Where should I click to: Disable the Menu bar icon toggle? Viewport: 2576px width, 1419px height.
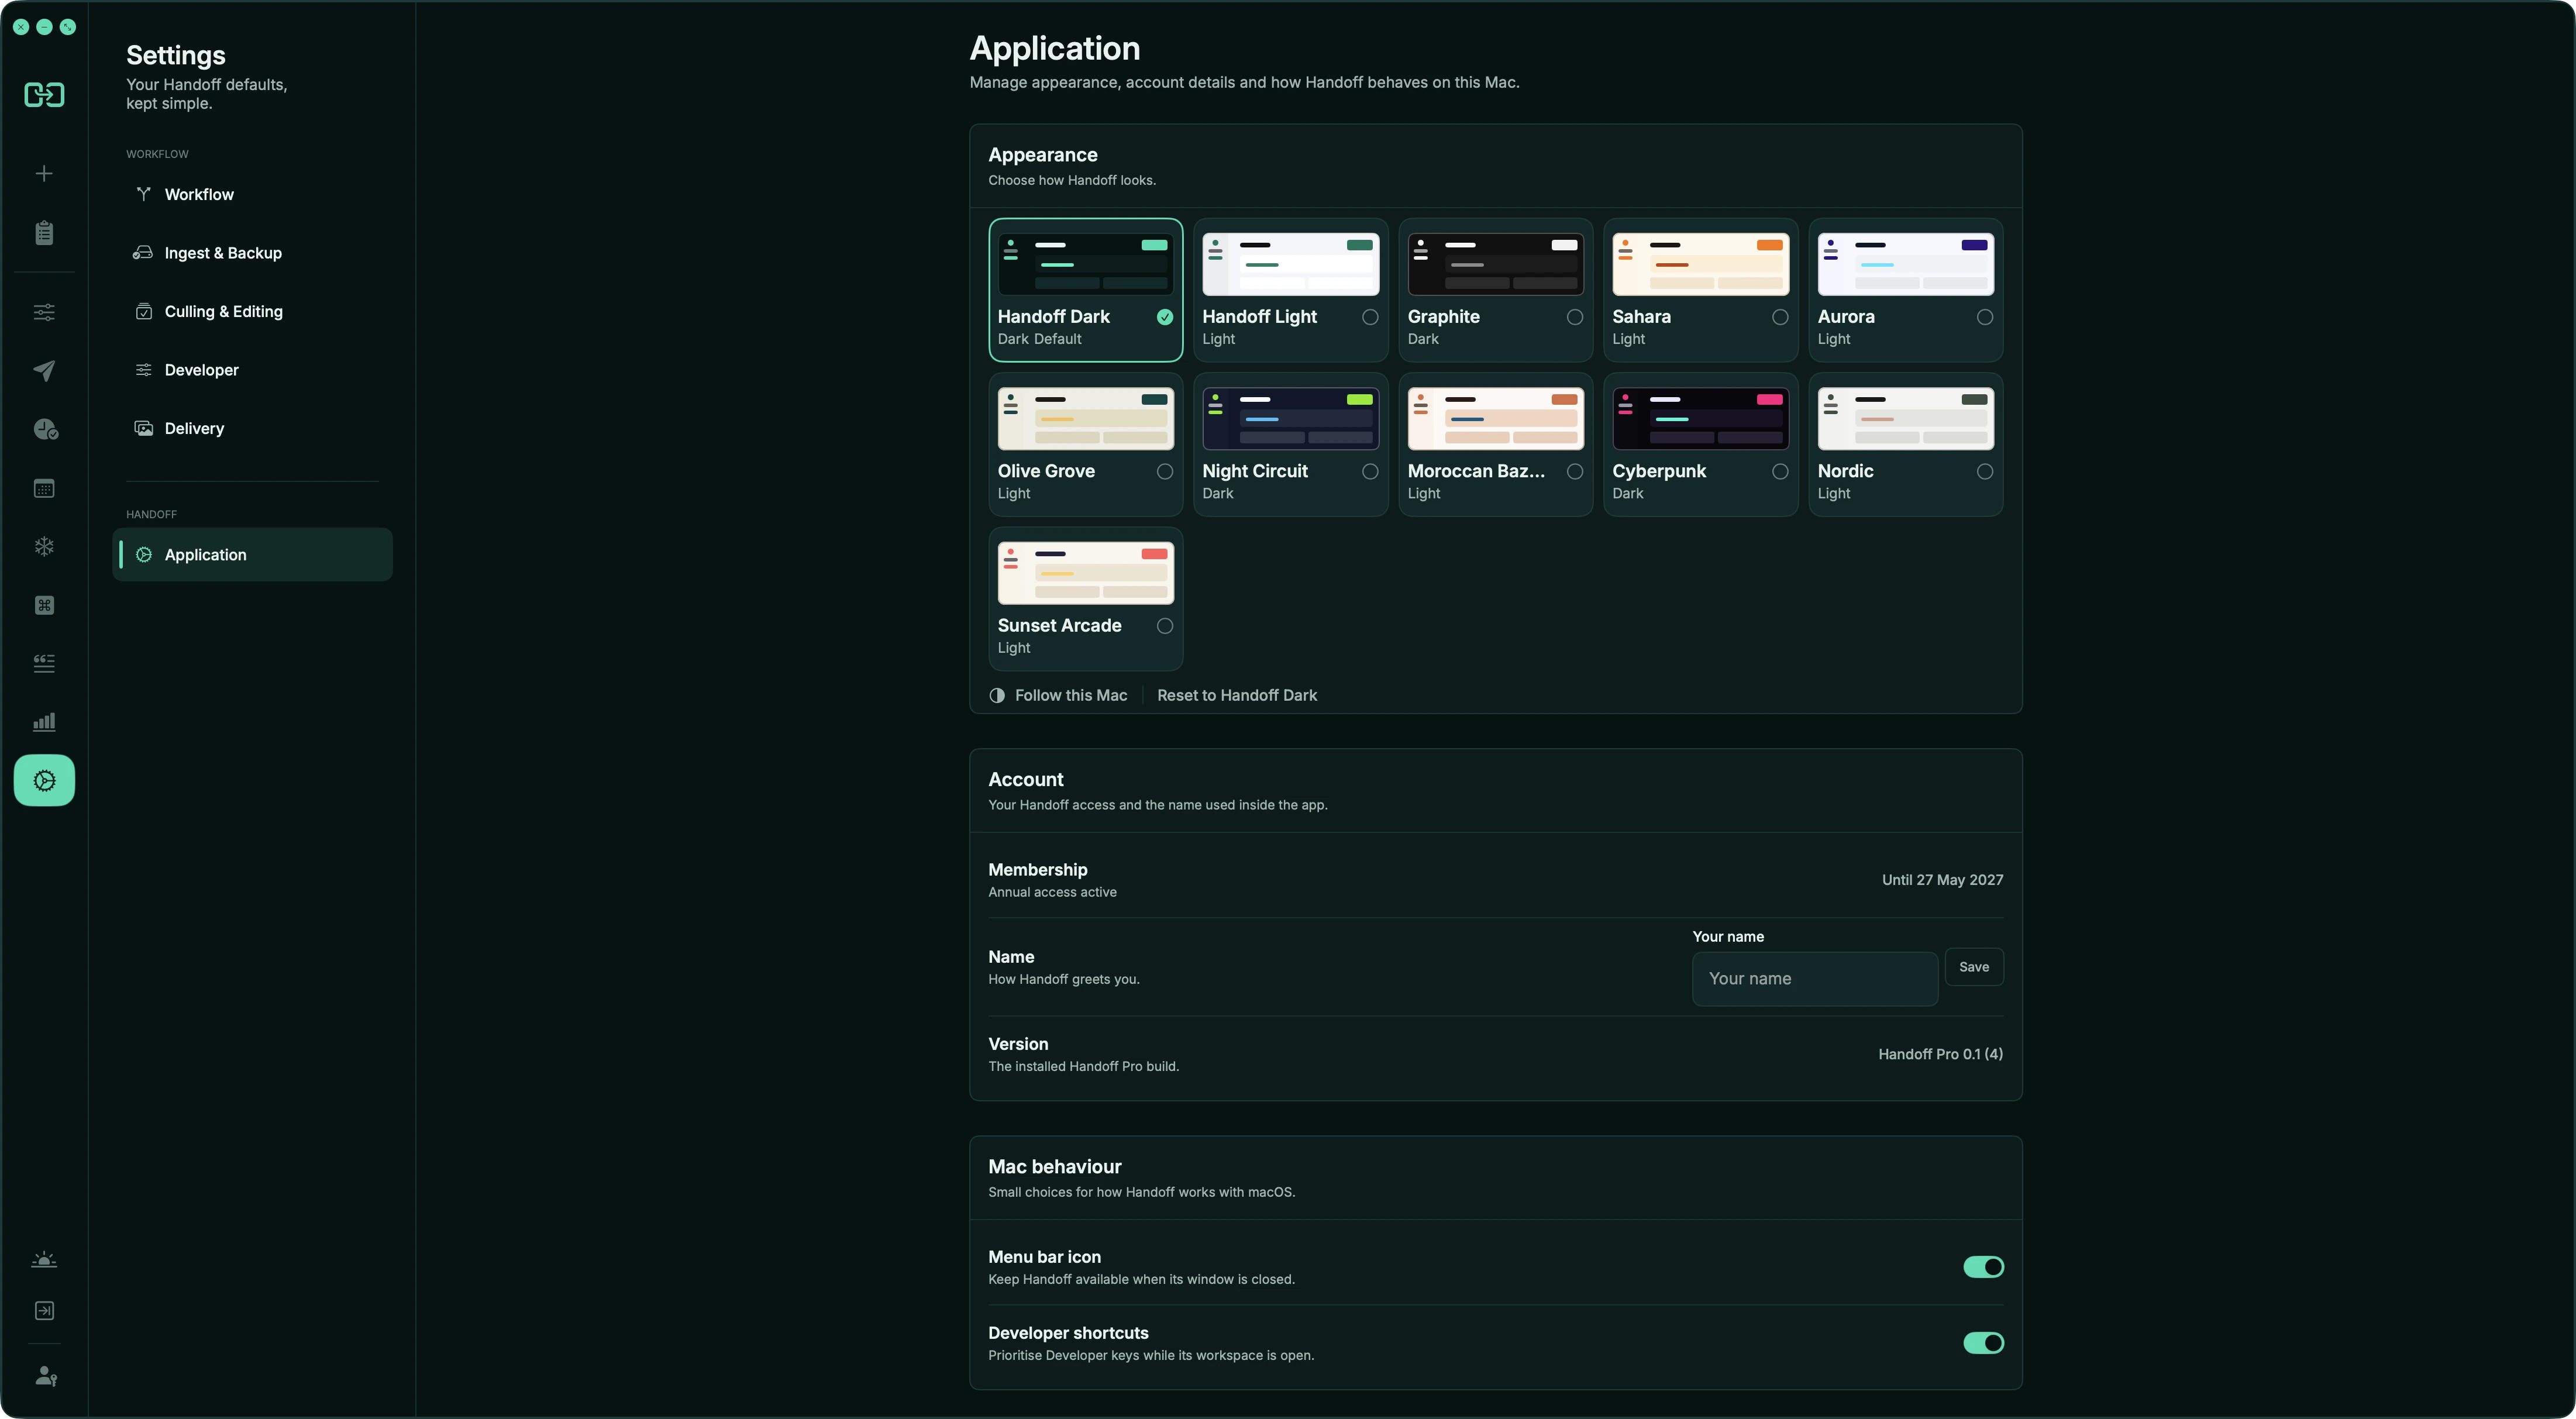click(x=1983, y=1268)
